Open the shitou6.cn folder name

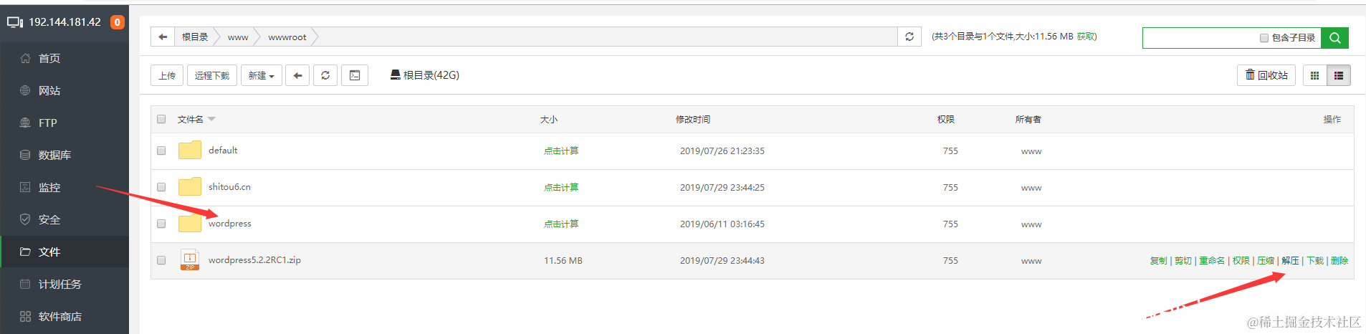coord(229,187)
